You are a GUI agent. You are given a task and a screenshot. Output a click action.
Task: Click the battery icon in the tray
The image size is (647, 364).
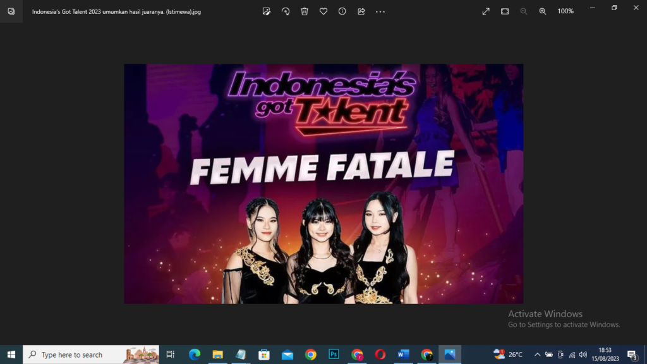tap(549, 355)
